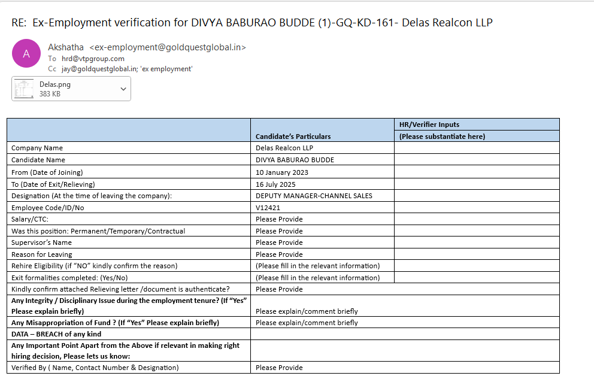594x379 pixels.
Task: Click 'Please explain/comment briefly' in Integrity row
Action: (307, 311)
